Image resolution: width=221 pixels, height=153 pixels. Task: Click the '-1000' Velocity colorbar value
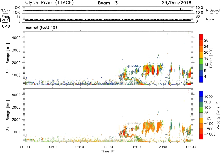(x=210, y=134)
